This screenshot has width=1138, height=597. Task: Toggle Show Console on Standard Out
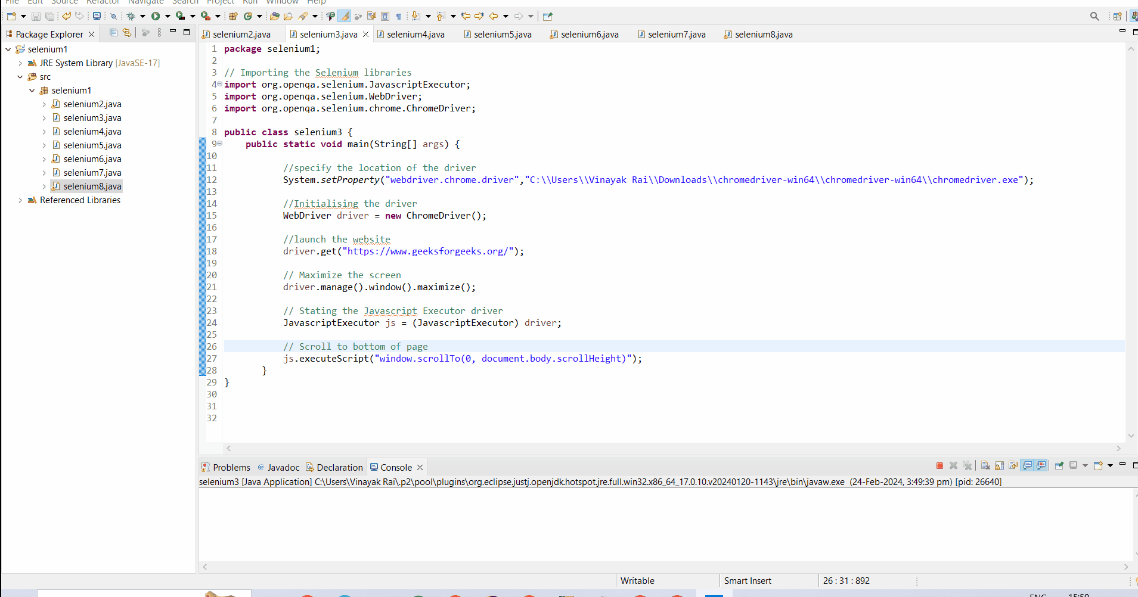(1027, 465)
